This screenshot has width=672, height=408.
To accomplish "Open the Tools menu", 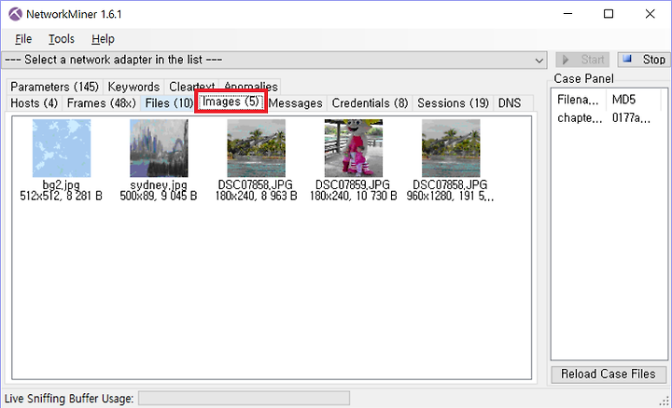I will tap(62, 39).
